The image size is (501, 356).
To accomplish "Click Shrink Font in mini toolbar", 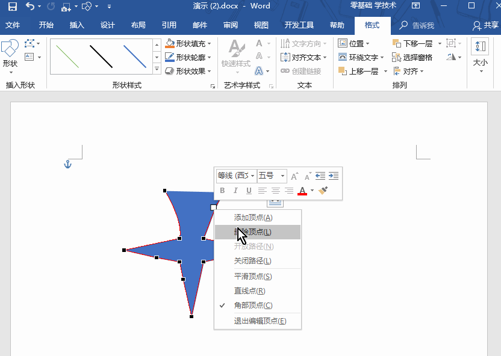I will [307, 176].
